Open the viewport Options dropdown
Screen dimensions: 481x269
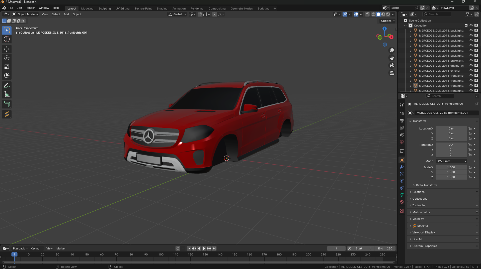tap(388, 21)
